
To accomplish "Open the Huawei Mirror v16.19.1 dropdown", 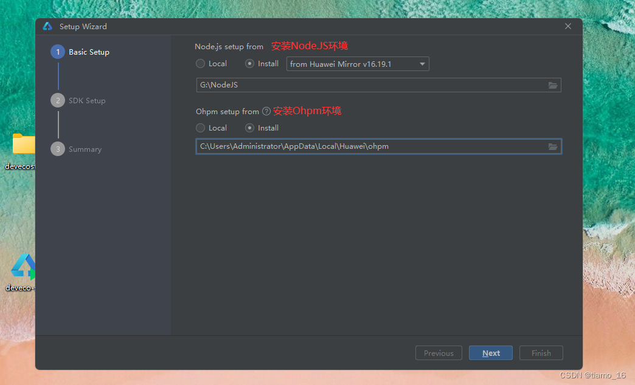I will (358, 64).
